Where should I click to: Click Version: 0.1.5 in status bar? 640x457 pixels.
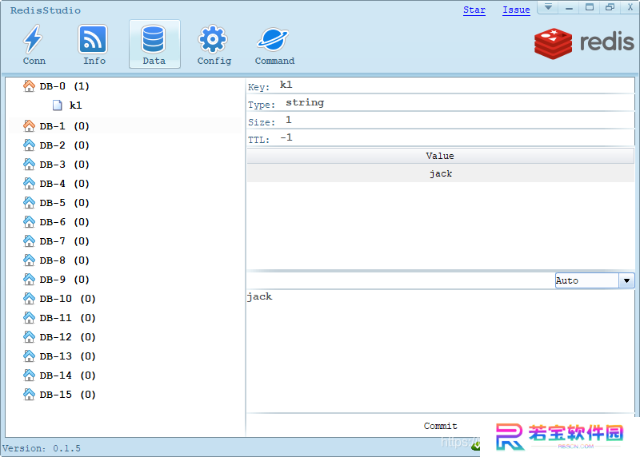(42, 448)
